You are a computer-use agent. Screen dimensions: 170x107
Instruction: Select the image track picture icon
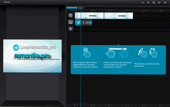point(71,22)
